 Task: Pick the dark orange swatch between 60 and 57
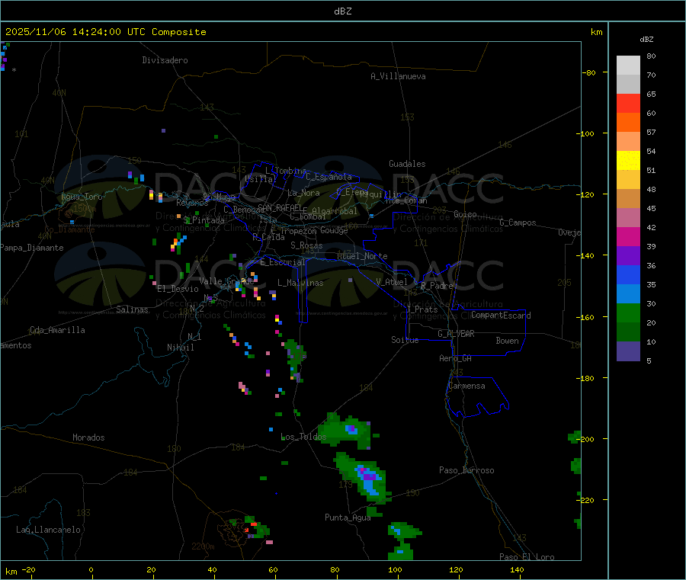point(628,122)
